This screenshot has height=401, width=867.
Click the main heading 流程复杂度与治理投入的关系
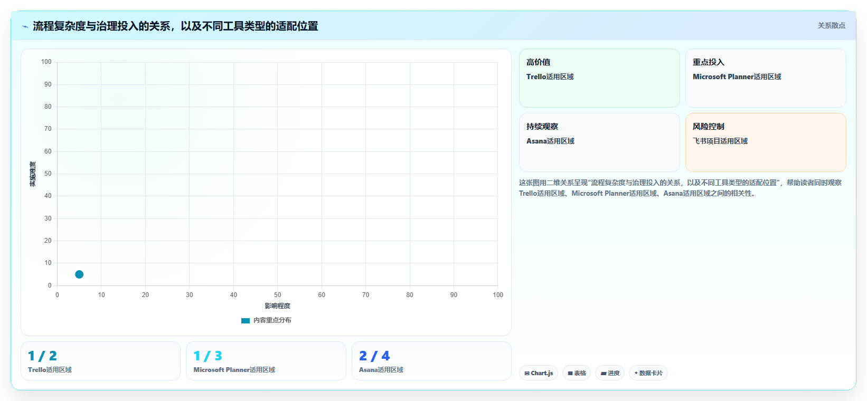point(175,26)
